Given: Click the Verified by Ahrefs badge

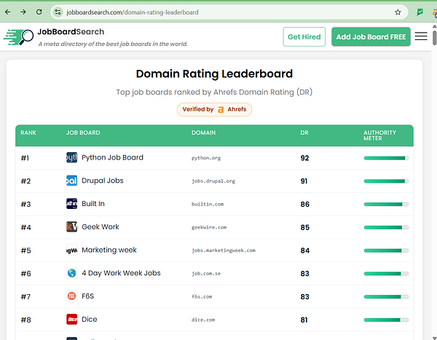Looking at the screenshot, I should [x=214, y=109].
